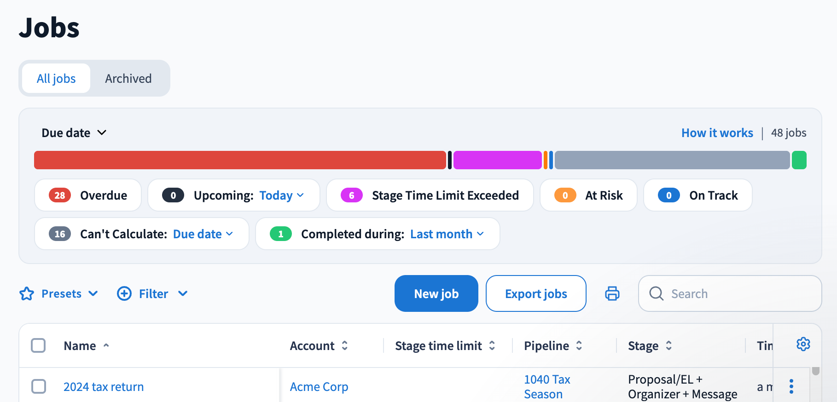Click the New job button
Screen dimensions: 837x402
coord(436,293)
